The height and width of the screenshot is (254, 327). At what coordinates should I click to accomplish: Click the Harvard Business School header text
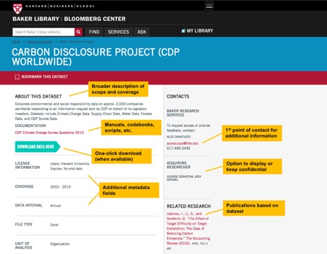(60, 6)
